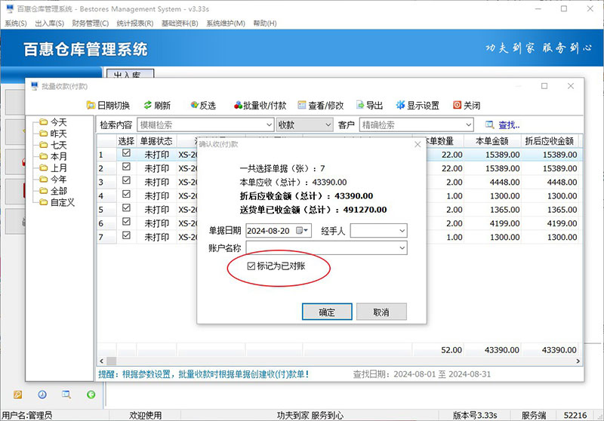
Task: Open 显示设置 display settings
Action: click(x=418, y=105)
